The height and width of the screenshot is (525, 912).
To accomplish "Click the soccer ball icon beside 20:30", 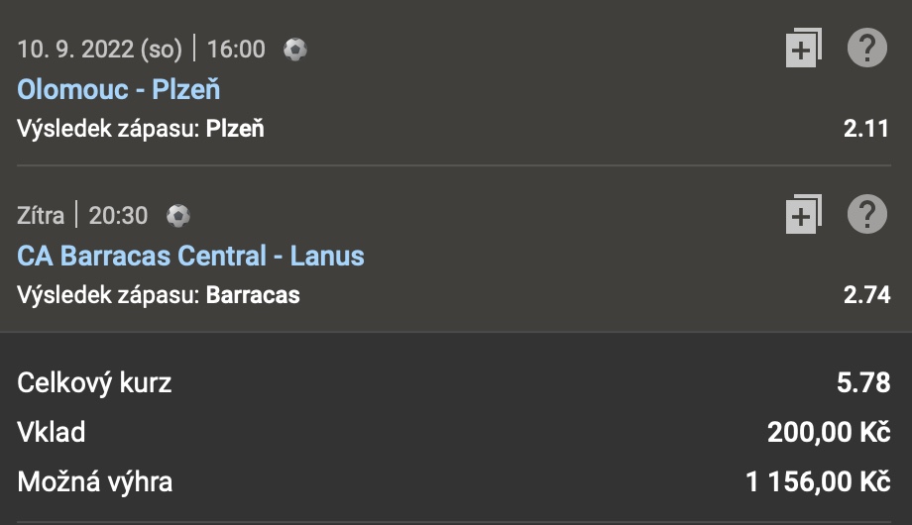I will pyautogui.click(x=178, y=215).
